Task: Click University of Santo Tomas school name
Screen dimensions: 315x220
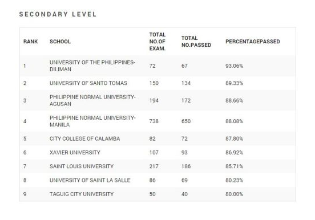Action: (88, 83)
